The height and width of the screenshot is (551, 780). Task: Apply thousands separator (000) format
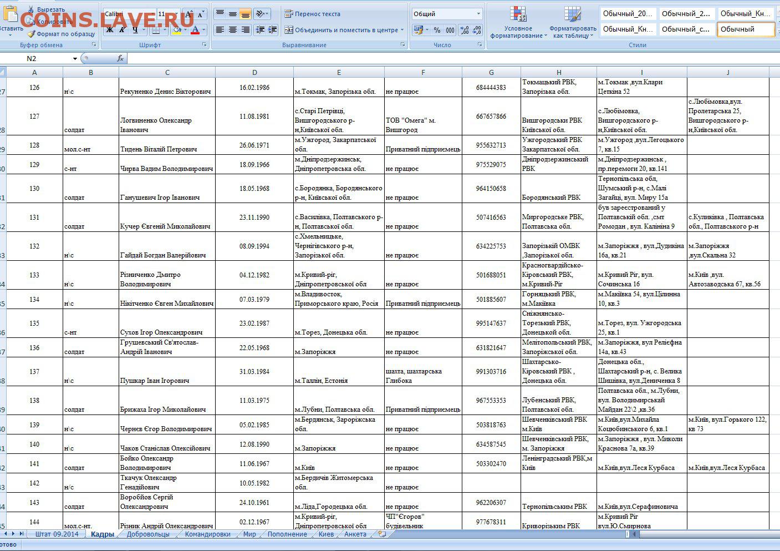tap(450, 30)
